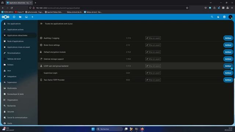The image size is (235, 132).
Task: Show 'Applications actives' category
Action: [x=19, y=29]
